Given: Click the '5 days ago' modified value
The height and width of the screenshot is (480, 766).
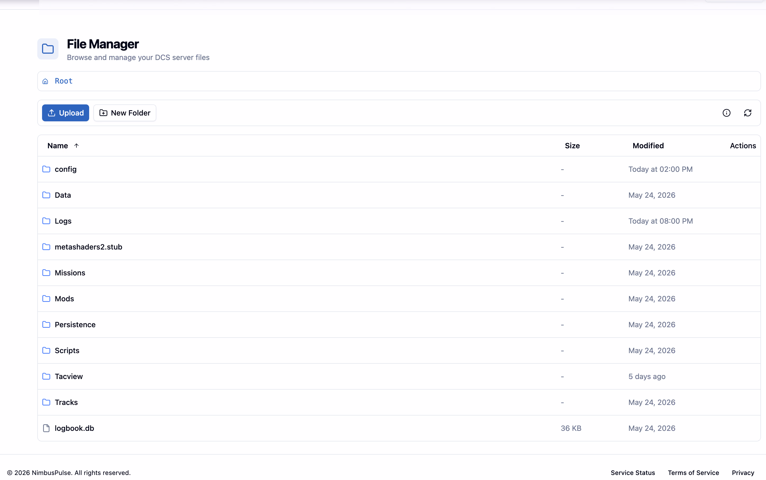Looking at the screenshot, I should tap(647, 376).
